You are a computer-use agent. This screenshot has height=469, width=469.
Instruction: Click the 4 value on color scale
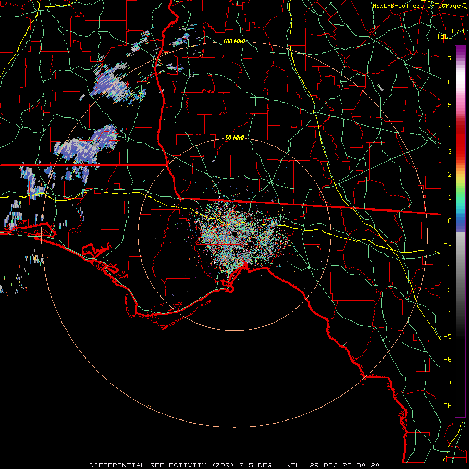pos(450,128)
